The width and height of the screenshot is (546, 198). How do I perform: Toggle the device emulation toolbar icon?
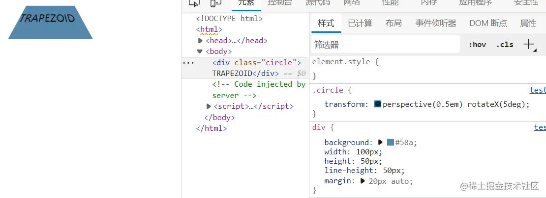(x=216, y=3)
